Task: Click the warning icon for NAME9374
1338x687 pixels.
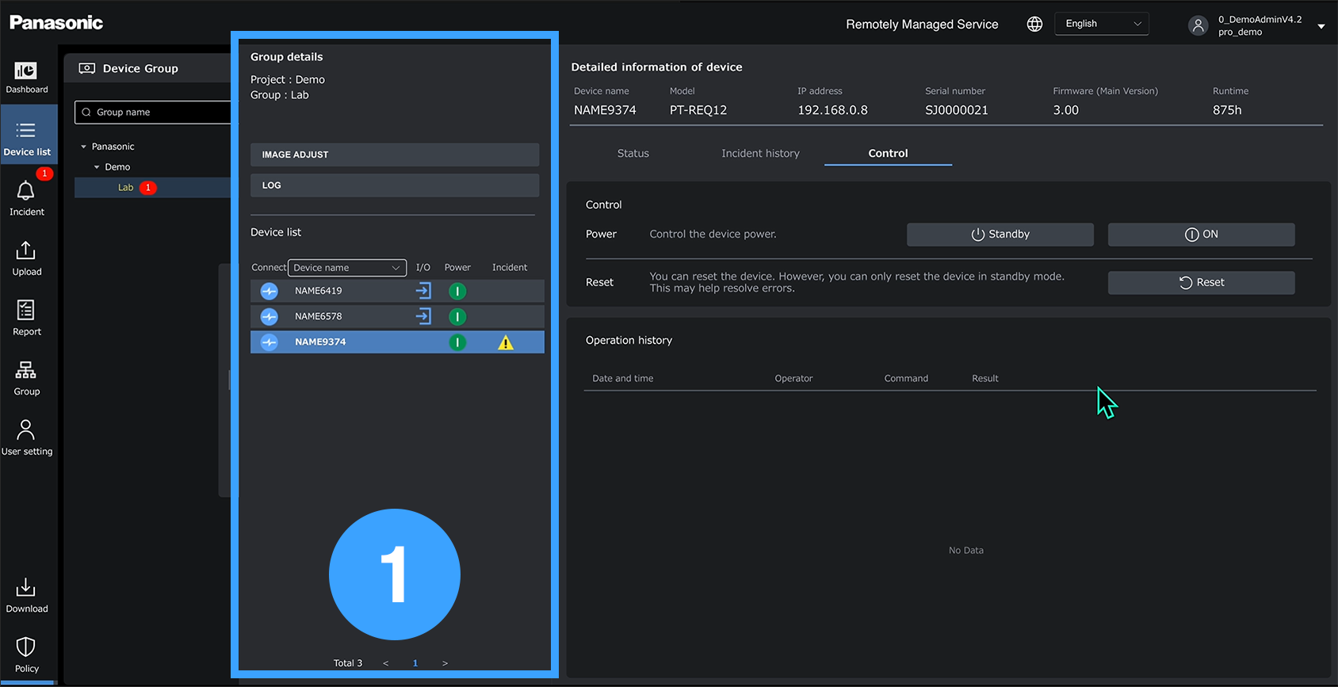Action: [x=506, y=342]
